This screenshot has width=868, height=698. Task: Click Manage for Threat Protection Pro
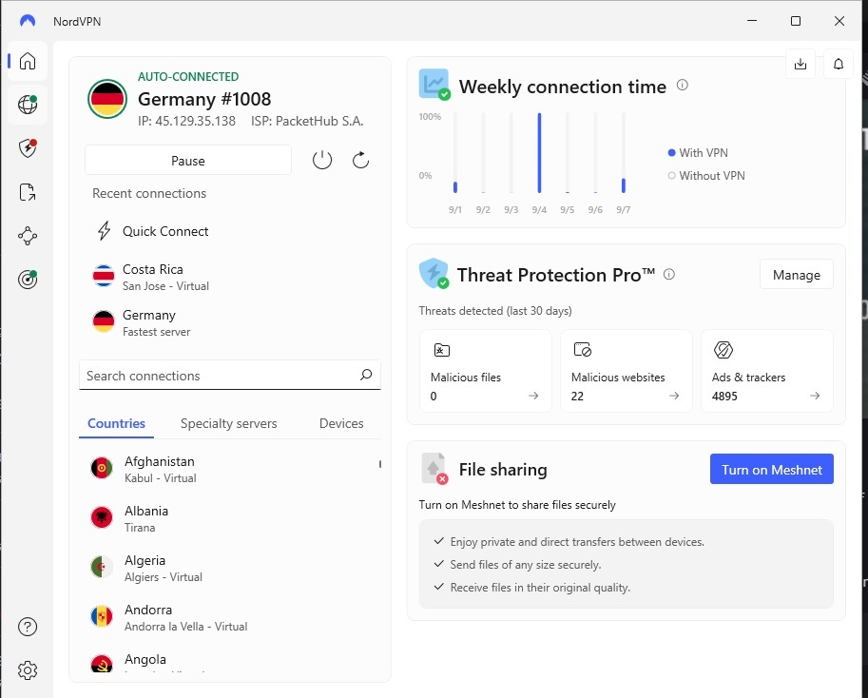coord(797,275)
